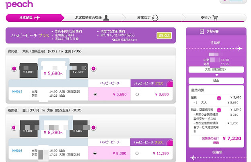Viewport: 251px width, 162px height.
Task: Go to previous dates for return flight
Action: [14, 127]
